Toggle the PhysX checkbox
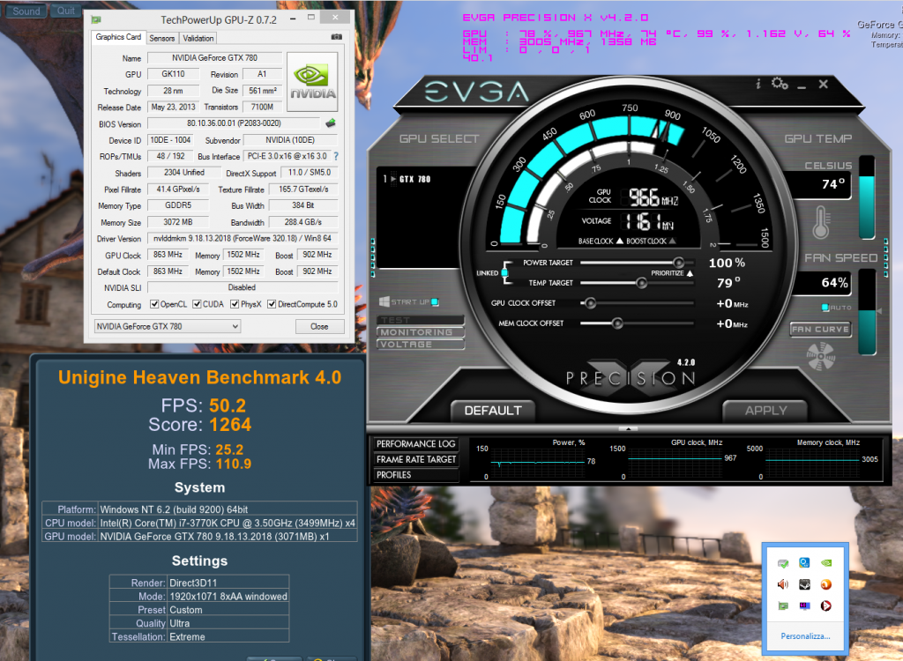The width and height of the screenshot is (903, 661). coord(235,305)
